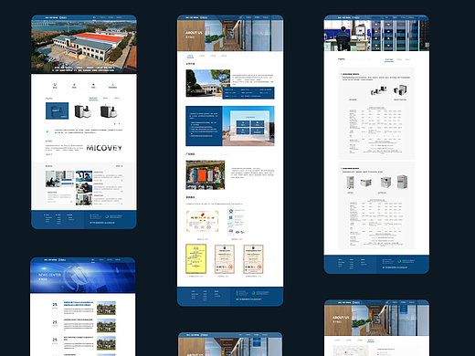Select the middle machine image in the home product row
This screenshot has width=475, height=356.
[x=82, y=111]
